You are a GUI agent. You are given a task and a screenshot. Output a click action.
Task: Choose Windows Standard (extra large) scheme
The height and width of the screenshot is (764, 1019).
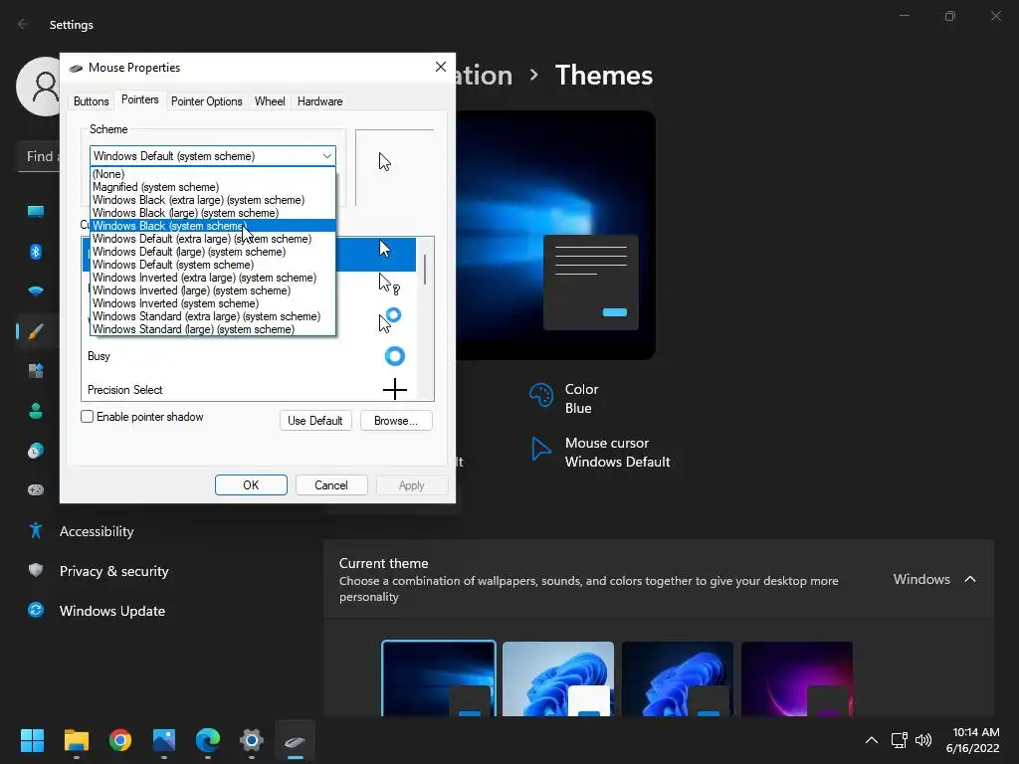[x=213, y=316]
